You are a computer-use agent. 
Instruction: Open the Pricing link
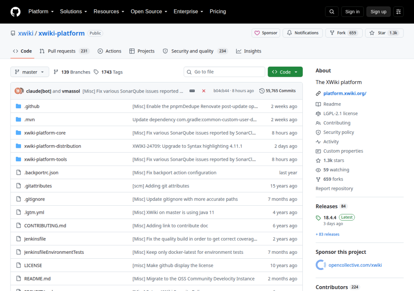[218, 12]
